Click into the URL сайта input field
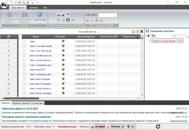 point(108,15)
